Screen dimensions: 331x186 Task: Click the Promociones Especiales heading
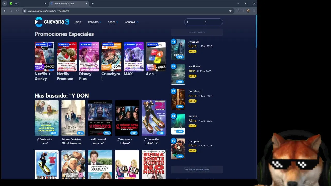click(64, 34)
